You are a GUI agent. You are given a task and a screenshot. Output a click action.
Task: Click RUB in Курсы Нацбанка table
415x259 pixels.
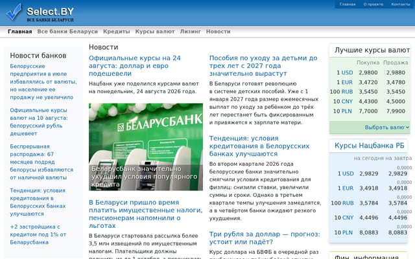point(348,203)
